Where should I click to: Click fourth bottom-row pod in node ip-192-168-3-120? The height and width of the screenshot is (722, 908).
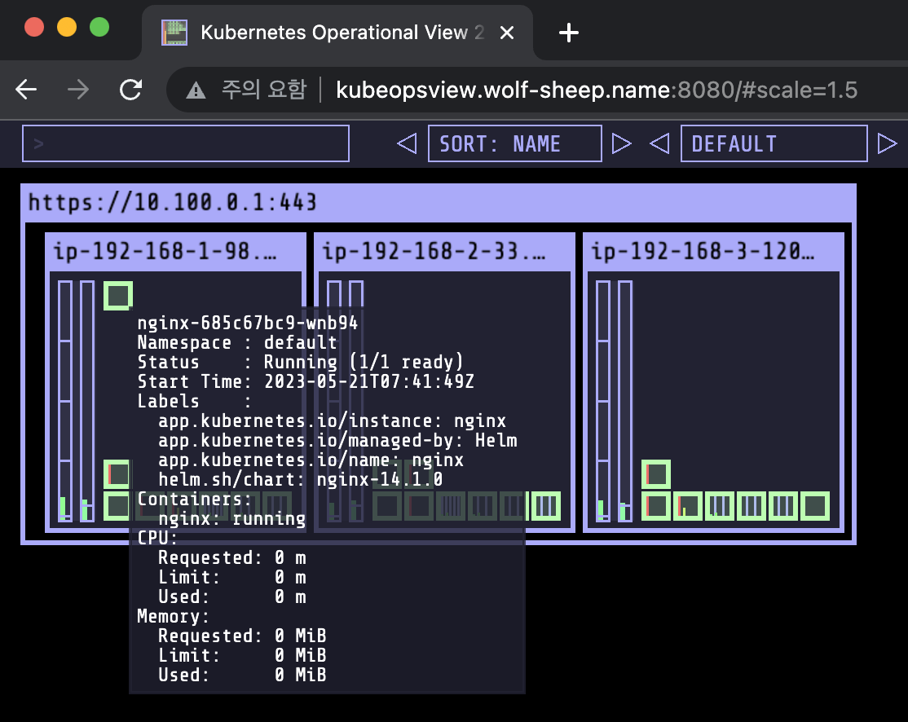(x=752, y=506)
